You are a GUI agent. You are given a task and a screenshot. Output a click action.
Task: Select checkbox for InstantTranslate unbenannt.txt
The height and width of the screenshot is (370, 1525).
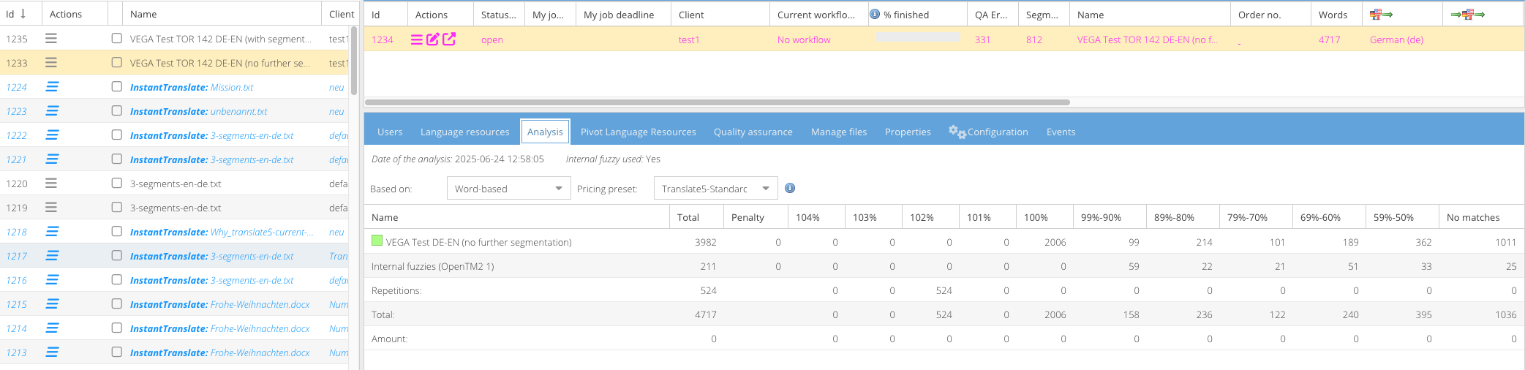[117, 111]
